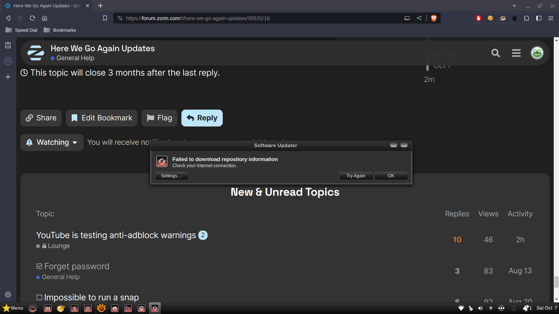This screenshot has width=559, height=314.
Task: Click the Share button
Action: tap(41, 118)
